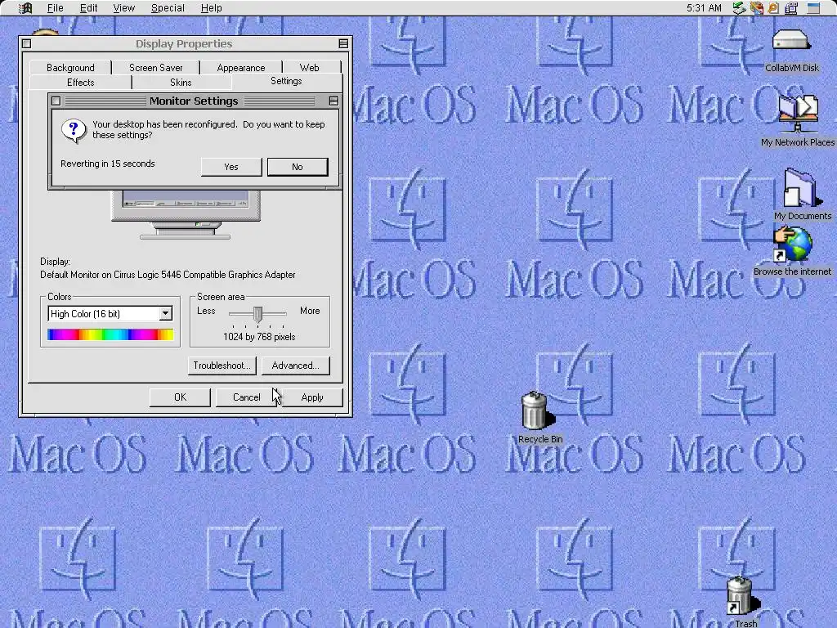
Task: Click the Monitor Settings collapse box
Action: pyautogui.click(x=333, y=101)
